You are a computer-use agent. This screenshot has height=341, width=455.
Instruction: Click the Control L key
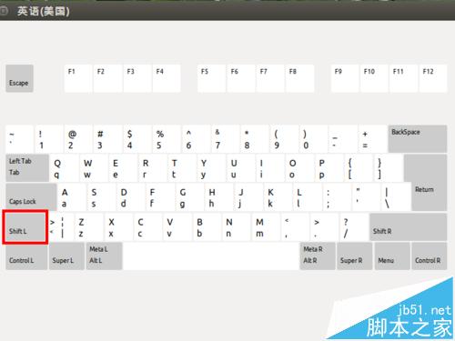26,256
